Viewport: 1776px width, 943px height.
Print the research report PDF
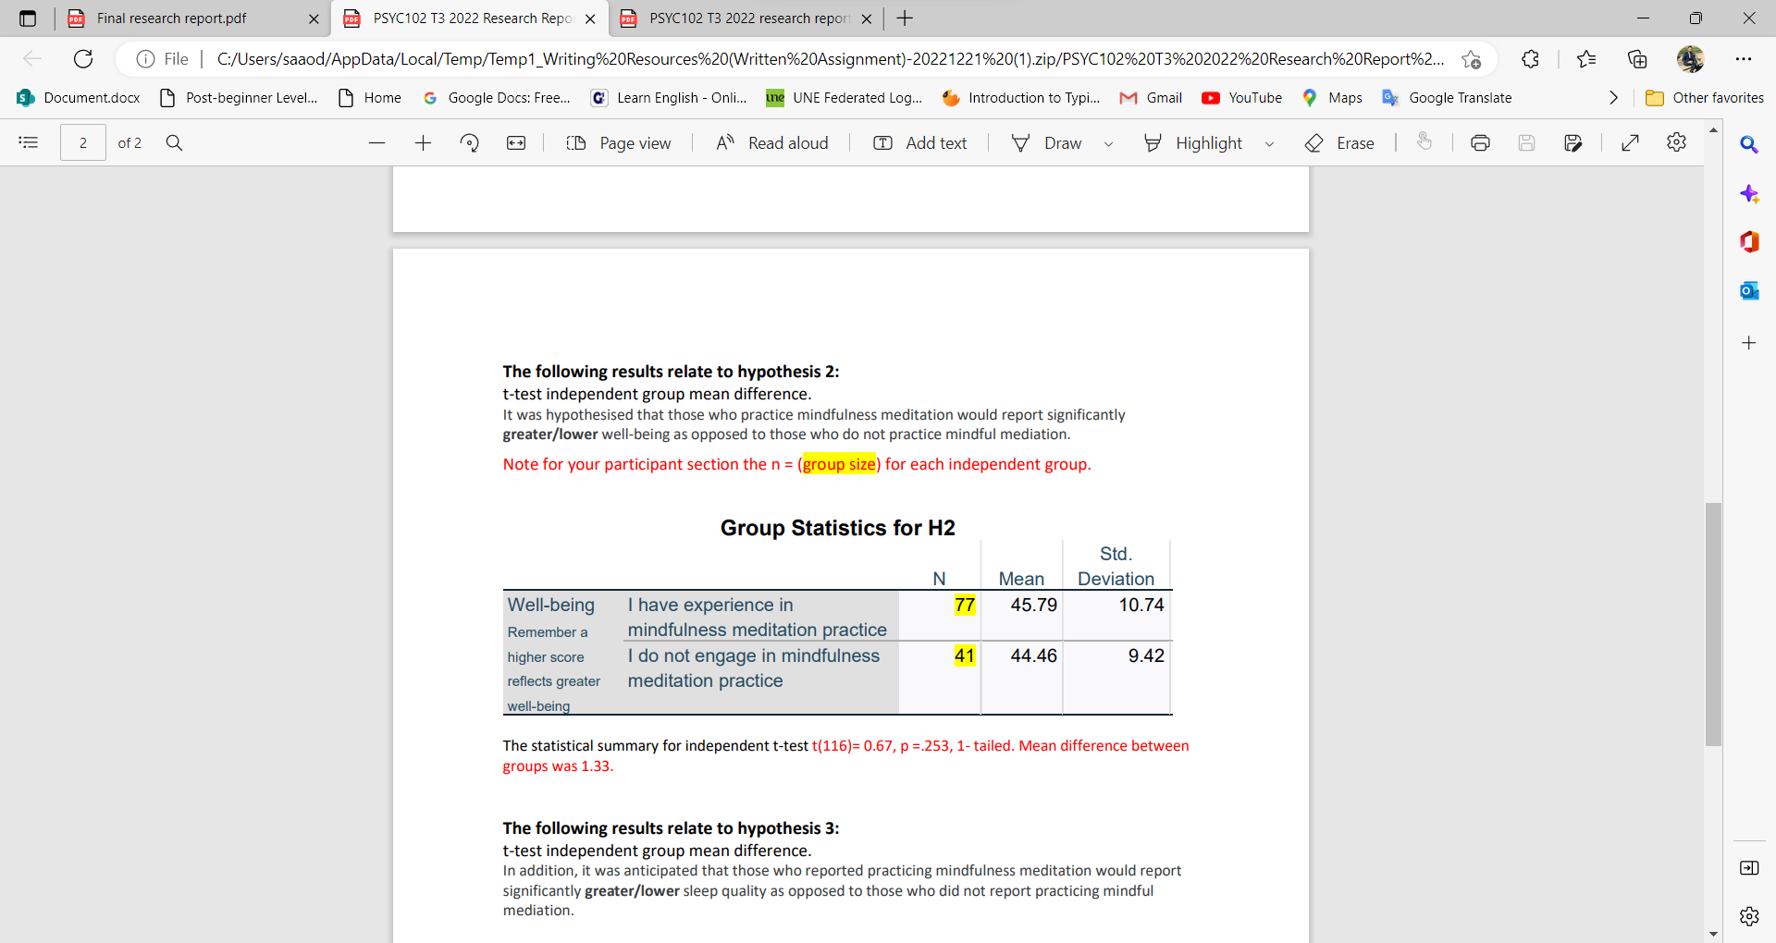click(1481, 142)
